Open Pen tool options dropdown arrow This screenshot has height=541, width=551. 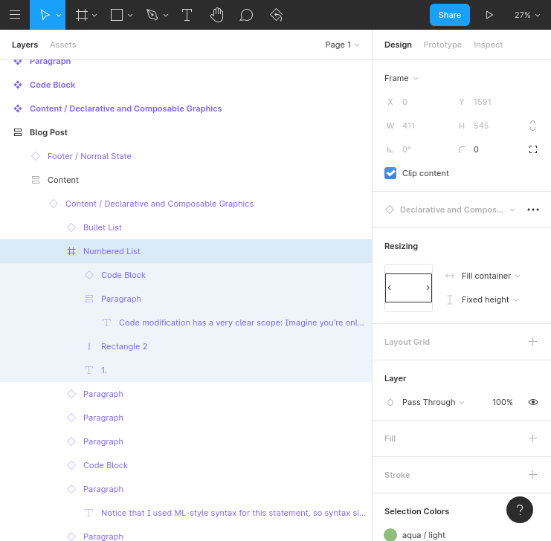click(x=166, y=15)
